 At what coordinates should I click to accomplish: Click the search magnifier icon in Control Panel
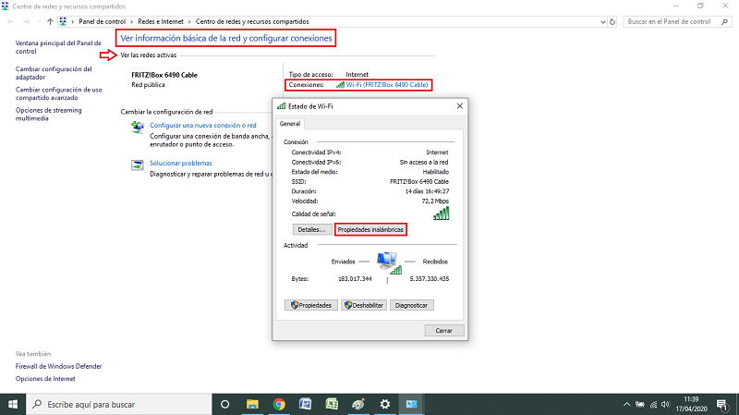click(x=725, y=21)
